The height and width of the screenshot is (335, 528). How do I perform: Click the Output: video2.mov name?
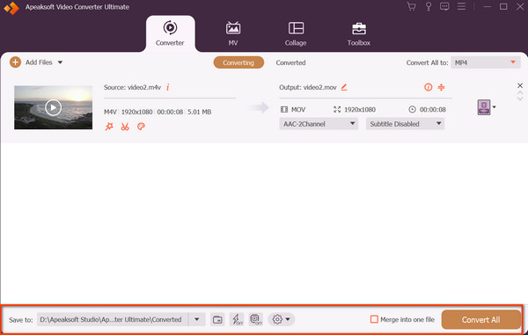pyautogui.click(x=308, y=87)
